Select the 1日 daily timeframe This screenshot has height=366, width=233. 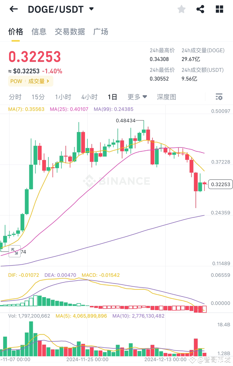pyautogui.click(x=112, y=97)
